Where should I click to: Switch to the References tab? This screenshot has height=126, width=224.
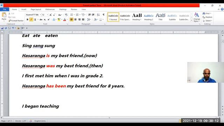pos(50,9)
